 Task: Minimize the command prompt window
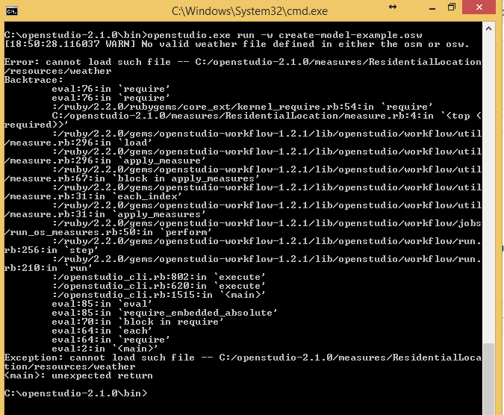pyautogui.click(x=432, y=8)
